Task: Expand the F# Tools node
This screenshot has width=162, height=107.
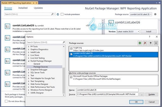Action: coord(29,46)
